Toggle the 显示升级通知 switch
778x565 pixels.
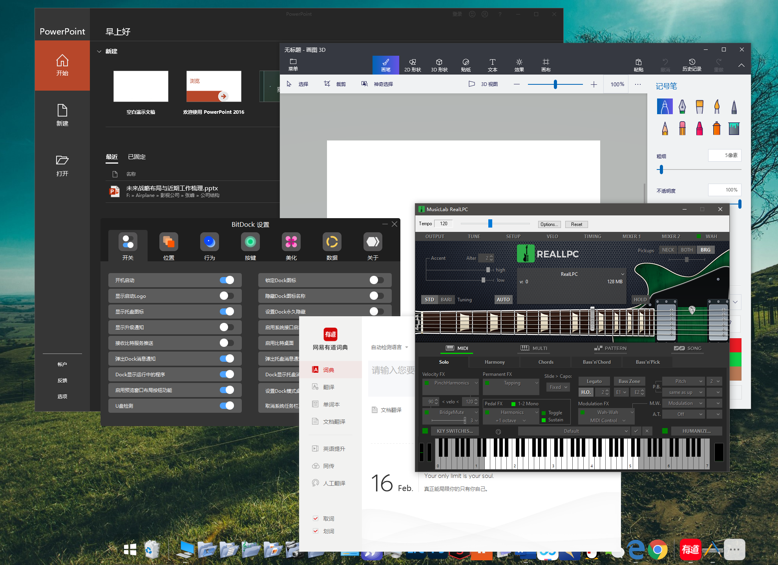(x=226, y=327)
